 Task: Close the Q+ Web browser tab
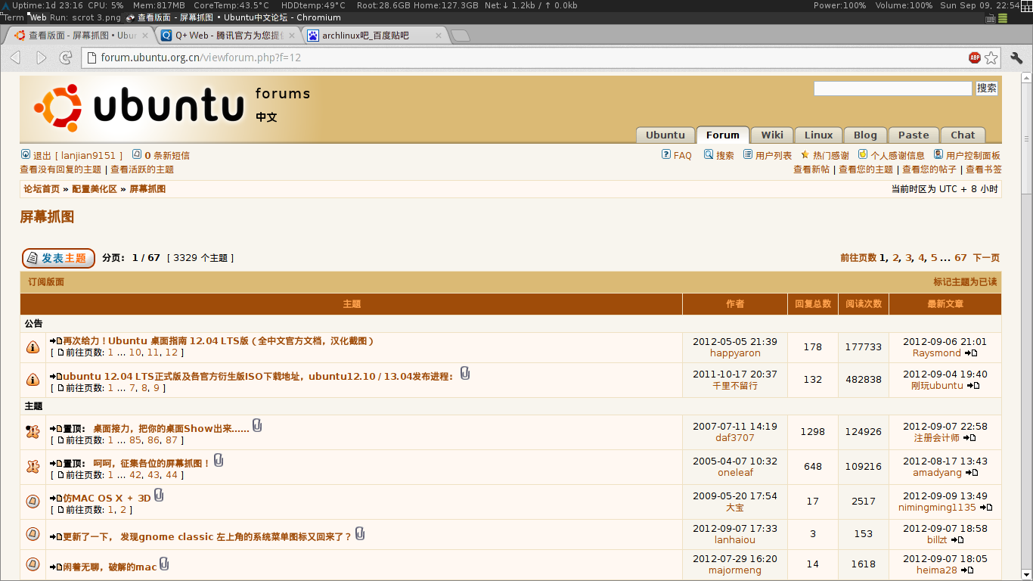[291, 36]
